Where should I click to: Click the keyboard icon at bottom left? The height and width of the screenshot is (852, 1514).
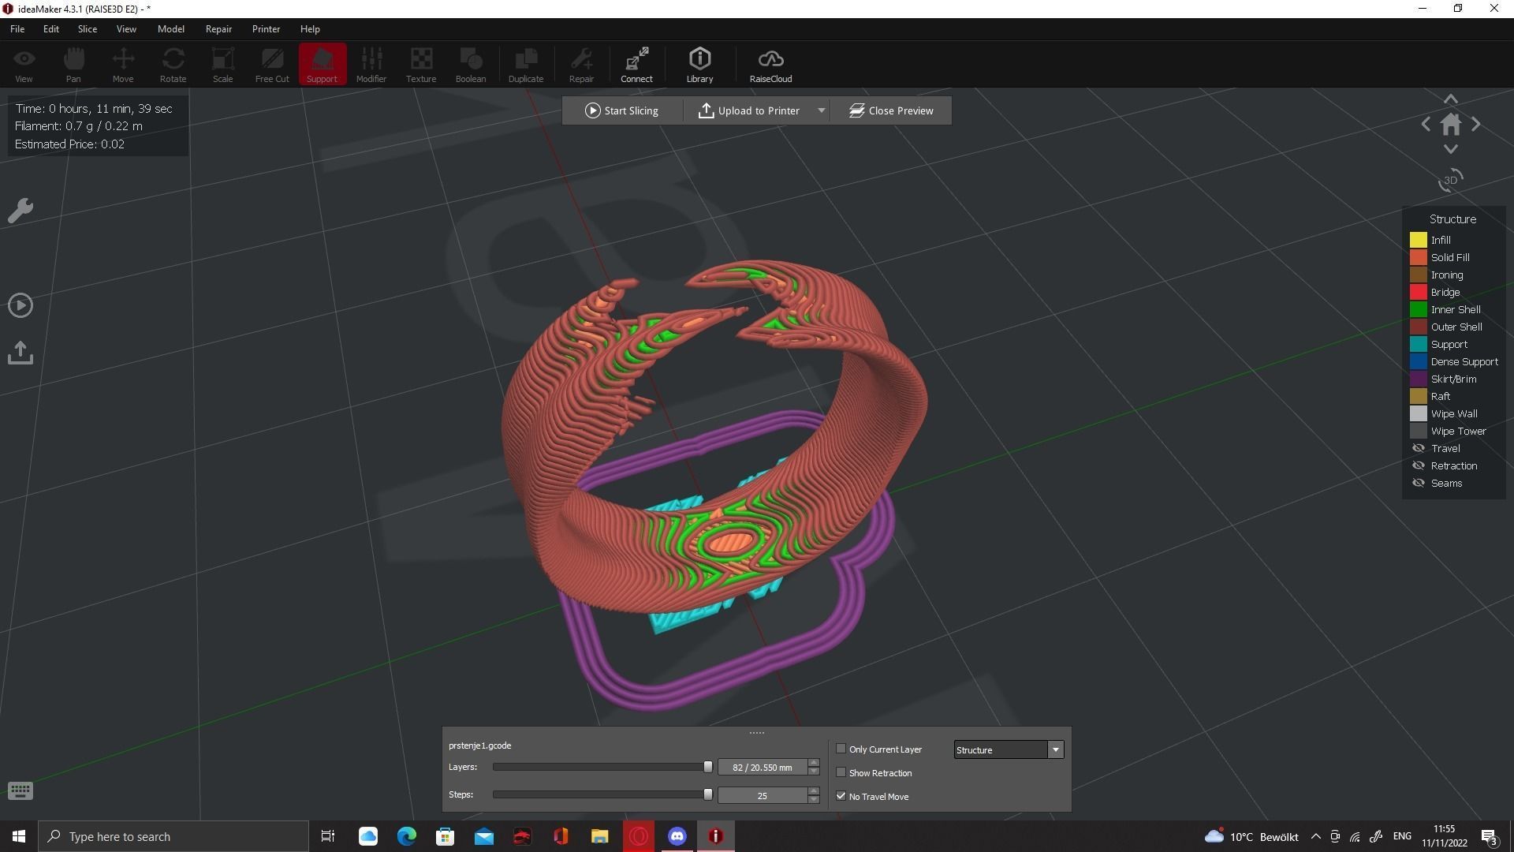coord(21,790)
